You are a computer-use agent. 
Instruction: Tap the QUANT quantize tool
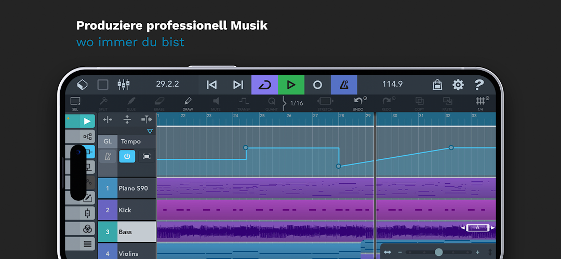[x=272, y=104]
